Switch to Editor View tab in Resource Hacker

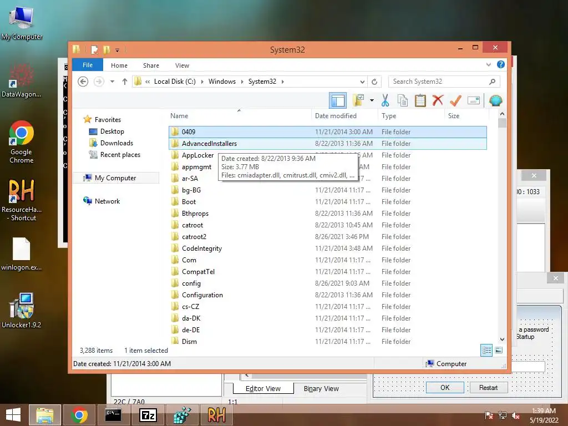tap(263, 388)
